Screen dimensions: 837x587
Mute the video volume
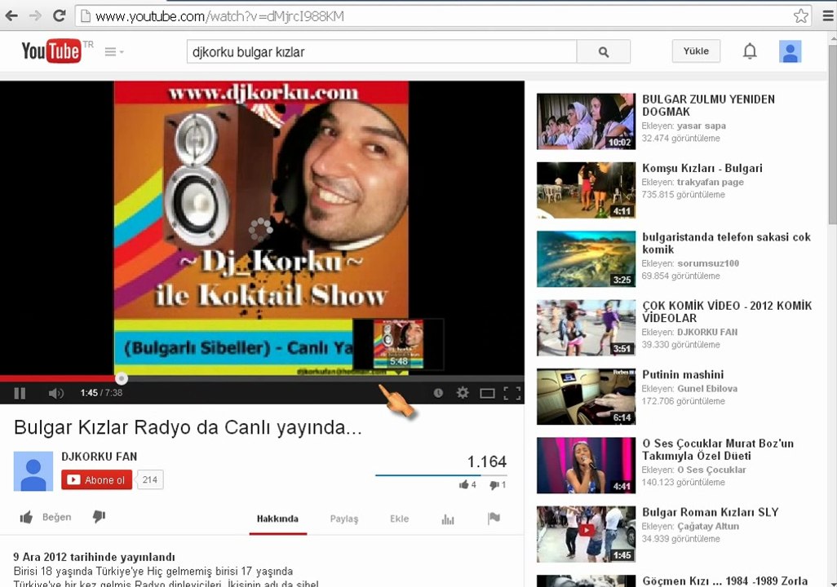coord(56,393)
